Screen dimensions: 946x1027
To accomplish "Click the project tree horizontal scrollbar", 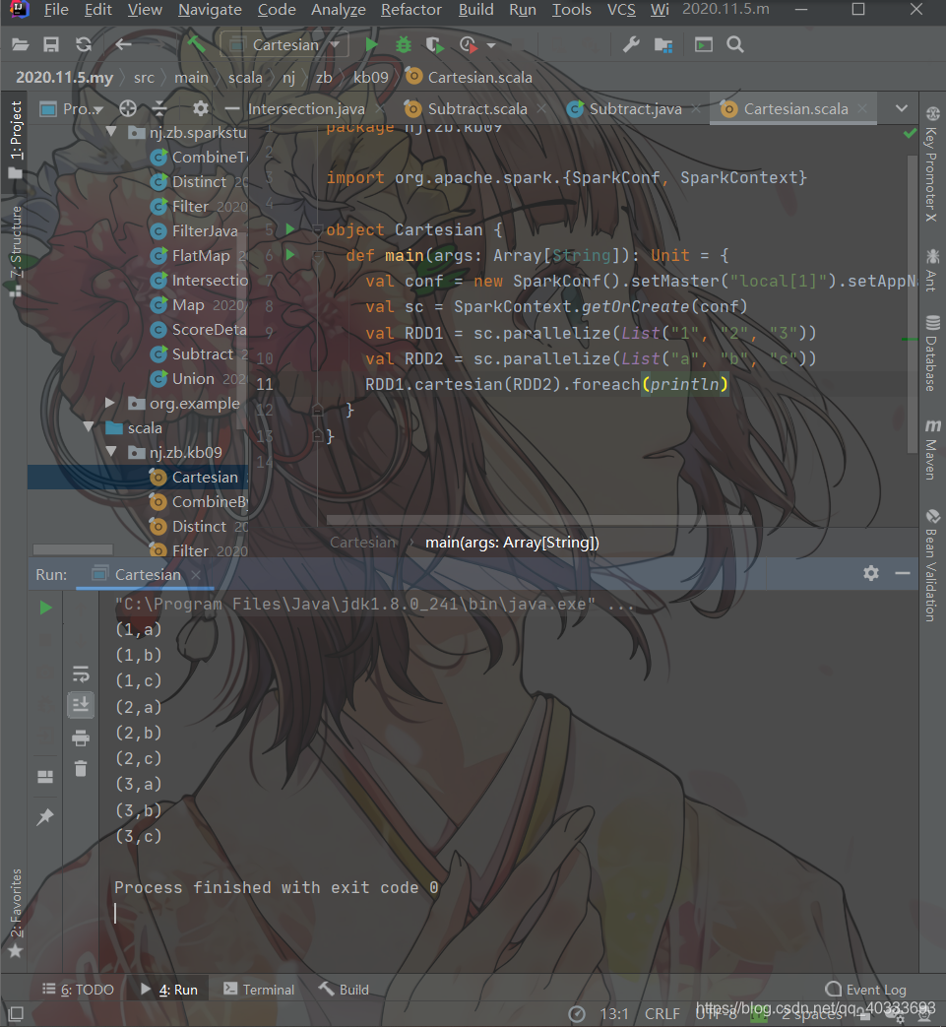I will (x=72, y=548).
